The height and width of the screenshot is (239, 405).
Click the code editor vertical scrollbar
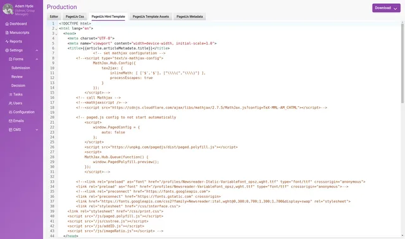tap(402, 63)
